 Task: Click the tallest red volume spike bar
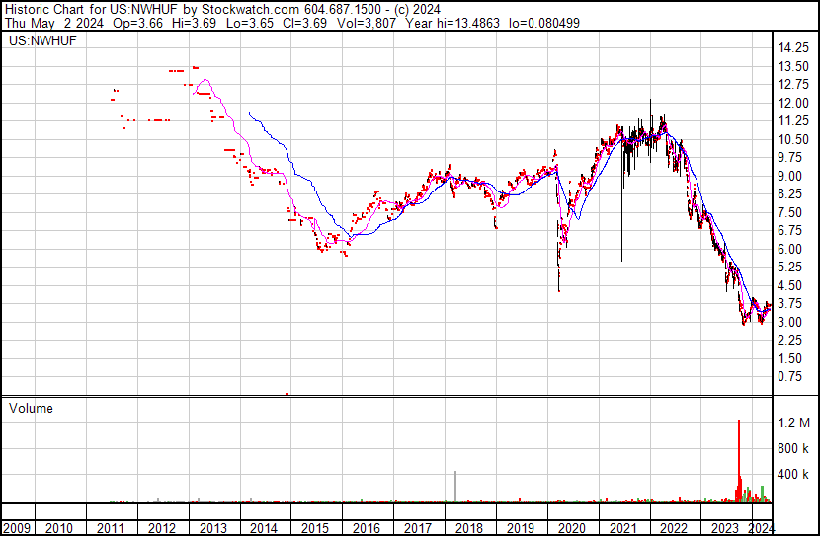click(739, 460)
